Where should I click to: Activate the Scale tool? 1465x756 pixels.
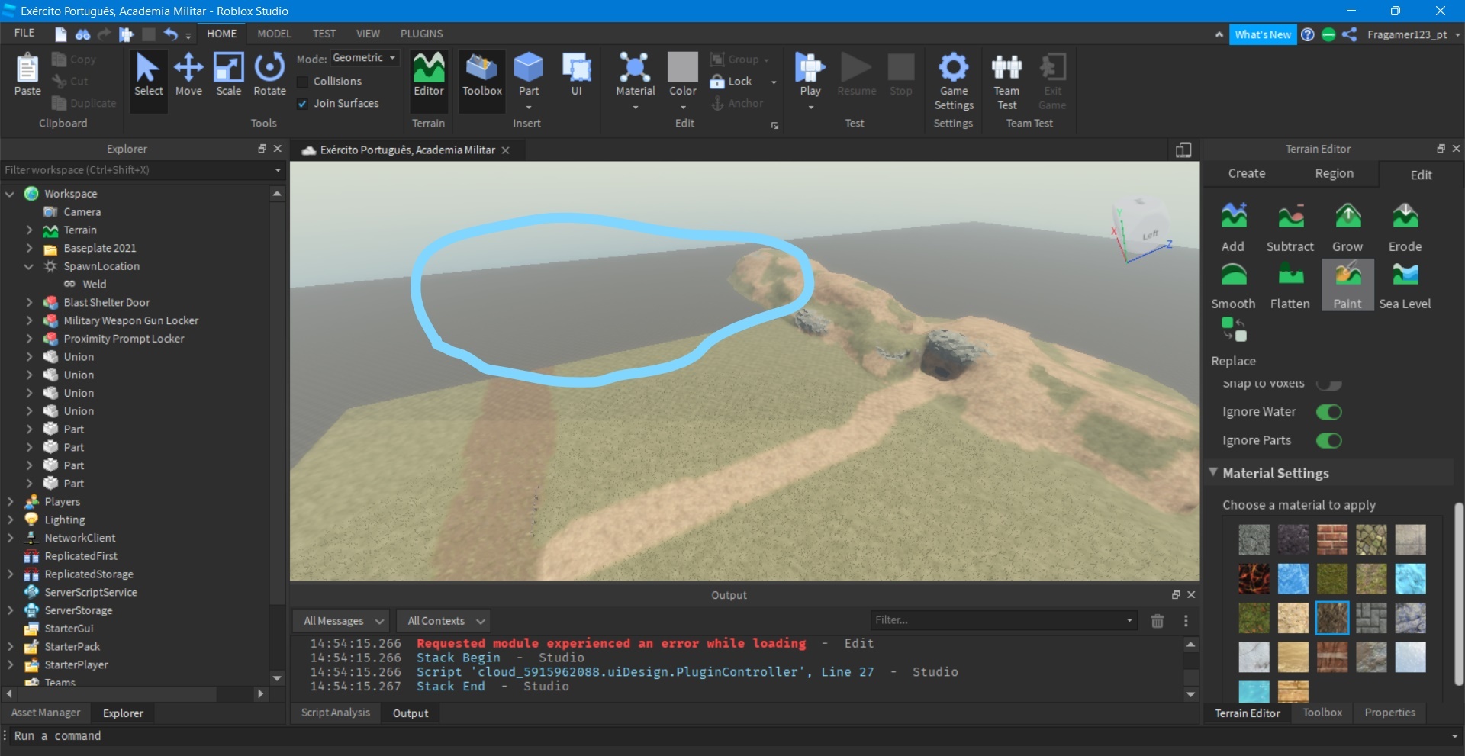click(228, 75)
